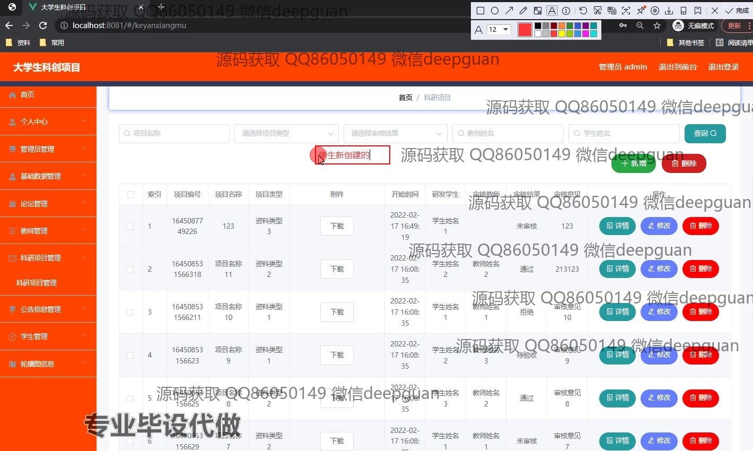The width and height of the screenshot is (753, 451).
Task: Open the review result dropdown filter
Action: [x=395, y=134]
